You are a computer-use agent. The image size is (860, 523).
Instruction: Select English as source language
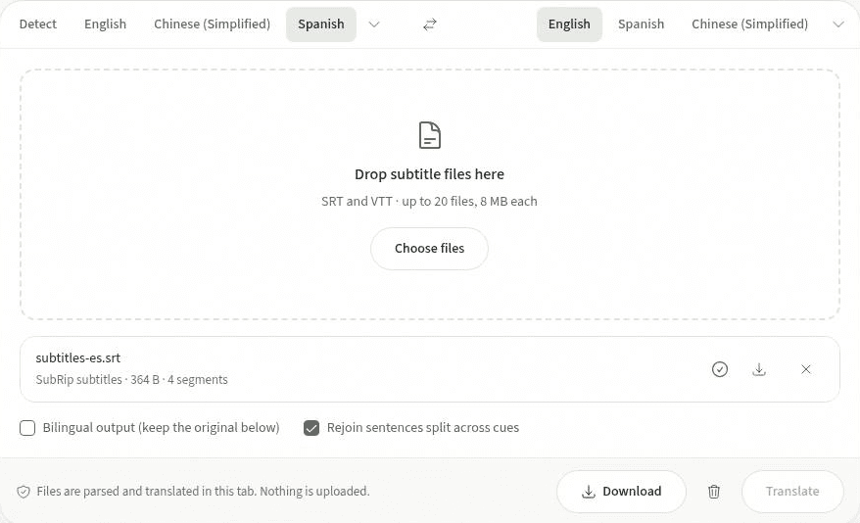point(106,24)
